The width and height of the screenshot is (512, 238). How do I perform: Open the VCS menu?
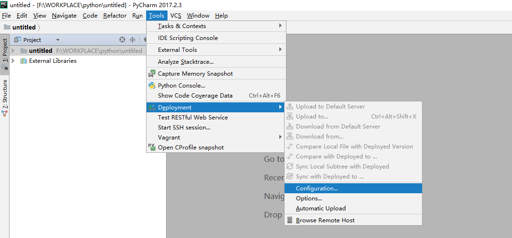point(176,16)
